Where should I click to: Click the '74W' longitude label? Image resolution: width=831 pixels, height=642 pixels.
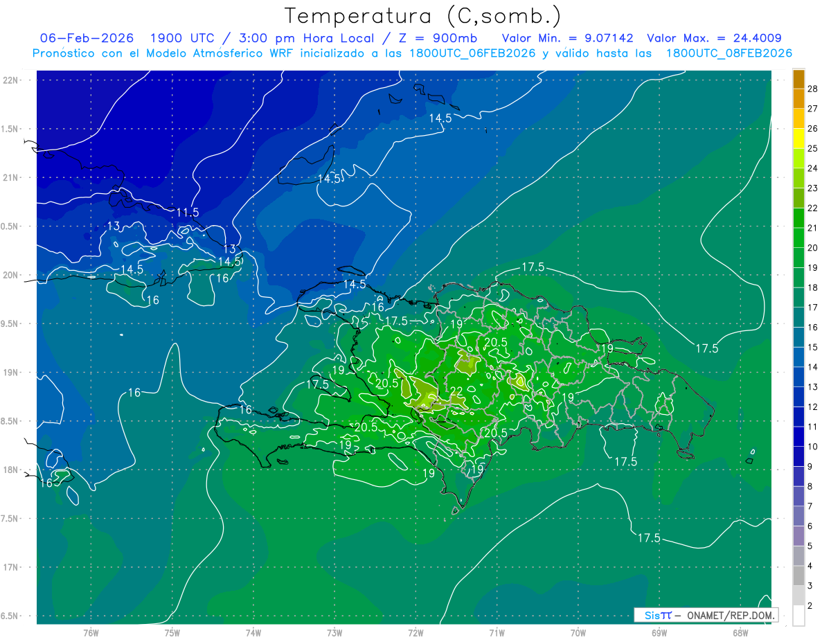pyautogui.click(x=253, y=633)
